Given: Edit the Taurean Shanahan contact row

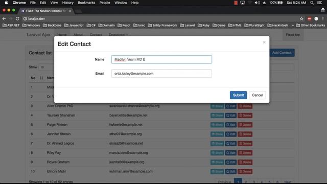Looking at the screenshot, I should click(x=230, y=116).
